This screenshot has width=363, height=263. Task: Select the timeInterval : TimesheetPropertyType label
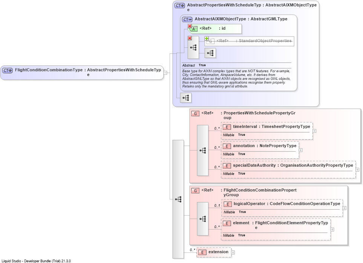point(271,126)
